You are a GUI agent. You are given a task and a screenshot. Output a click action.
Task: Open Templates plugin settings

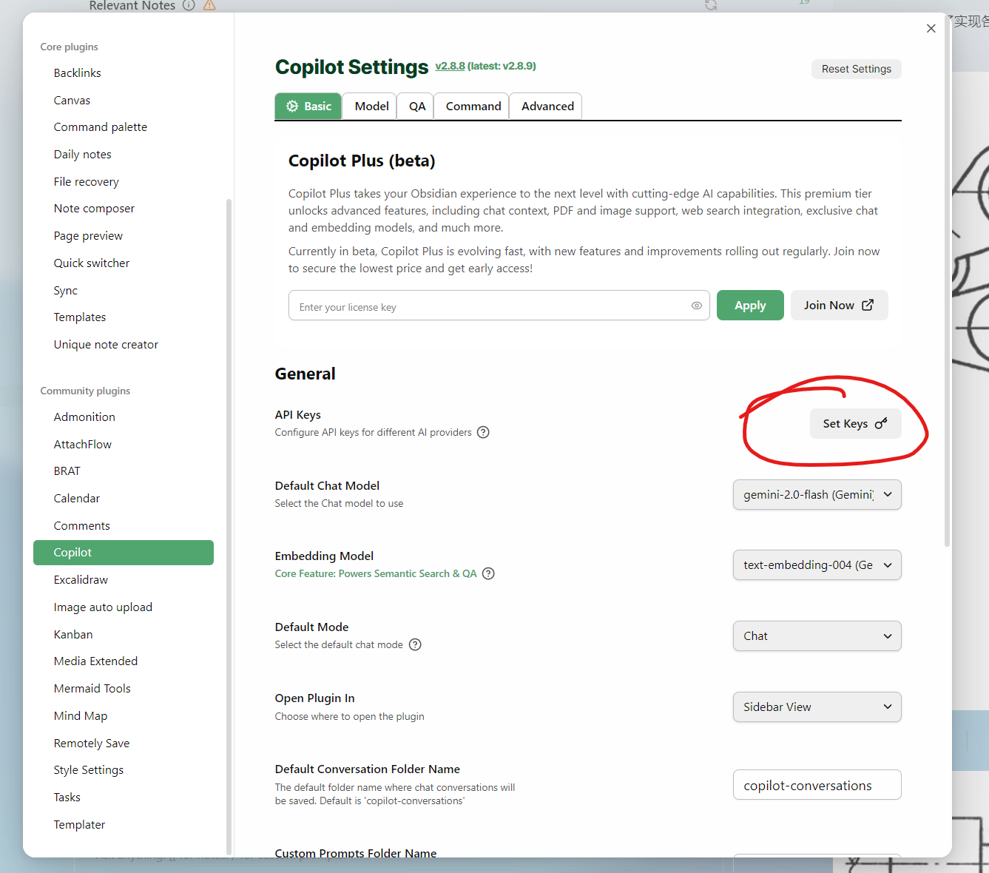124,317
